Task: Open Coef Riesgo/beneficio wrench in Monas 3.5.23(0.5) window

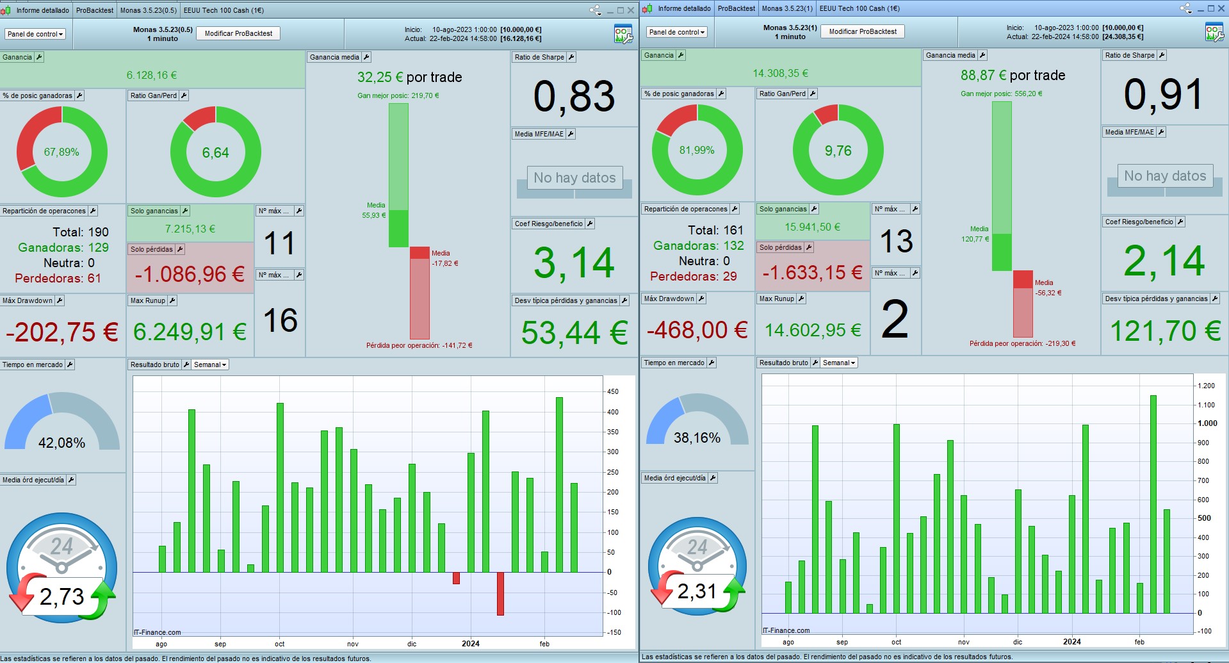Action: pyautogui.click(x=590, y=224)
